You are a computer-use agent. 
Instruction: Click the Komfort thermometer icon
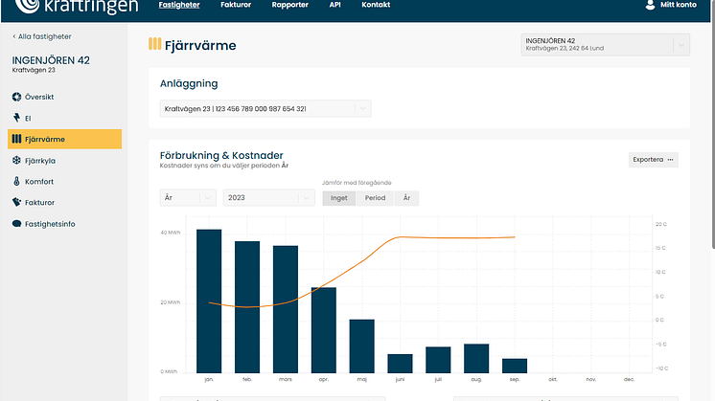(16, 181)
